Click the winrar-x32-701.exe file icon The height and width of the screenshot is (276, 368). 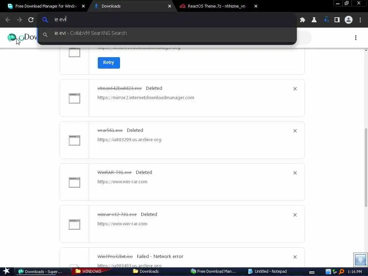click(x=74, y=224)
